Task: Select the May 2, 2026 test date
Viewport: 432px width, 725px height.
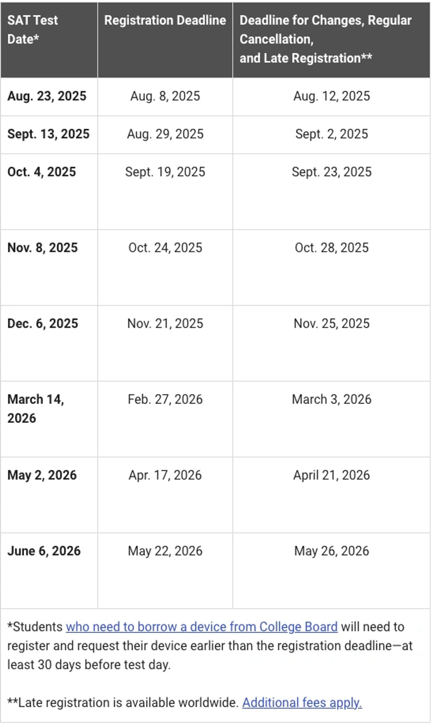Action: click(x=42, y=475)
